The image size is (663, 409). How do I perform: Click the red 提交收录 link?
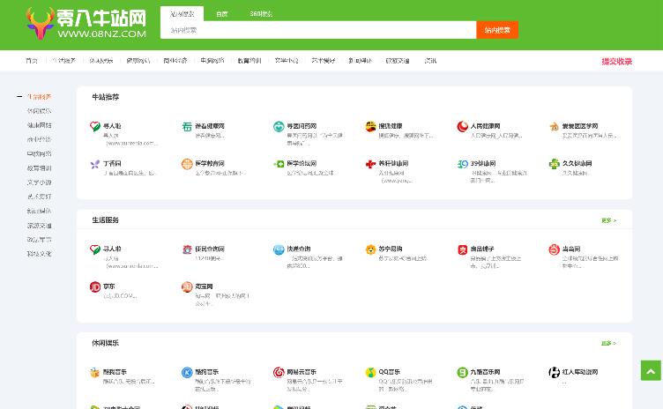tap(616, 61)
